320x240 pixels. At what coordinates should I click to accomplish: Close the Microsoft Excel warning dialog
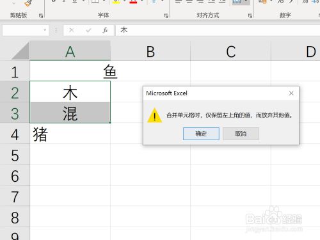pyautogui.click(x=291, y=93)
